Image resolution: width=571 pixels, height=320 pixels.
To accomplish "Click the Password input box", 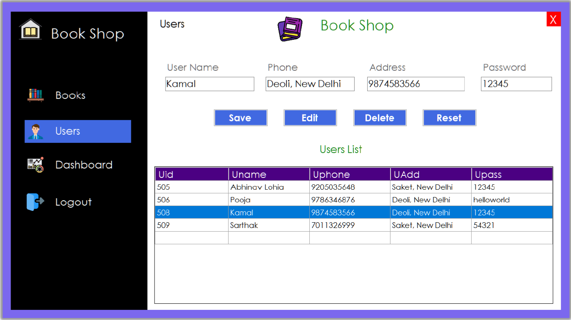I will [x=516, y=83].
